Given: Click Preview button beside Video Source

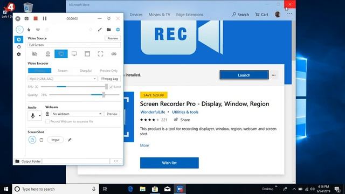Looking at the screenshot, I should (113, 38).
